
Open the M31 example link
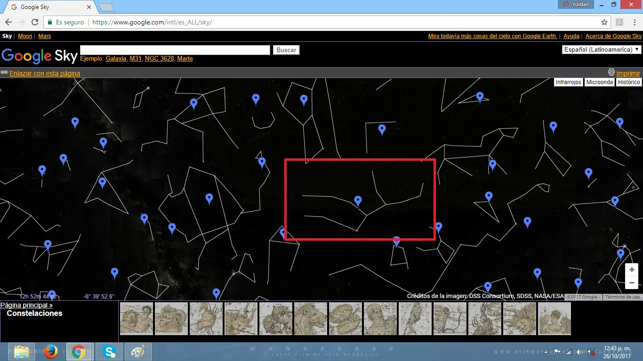[x=136, y=59]
